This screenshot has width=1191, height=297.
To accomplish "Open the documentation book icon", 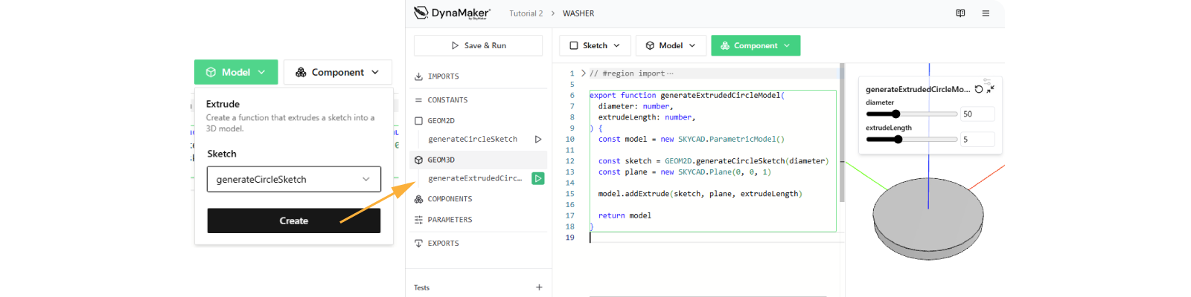I will click(x=960, y=13).
